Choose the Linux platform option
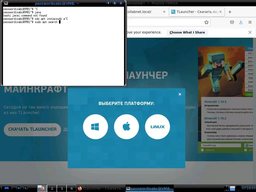256x192 pixels. [x=157, y=127]
